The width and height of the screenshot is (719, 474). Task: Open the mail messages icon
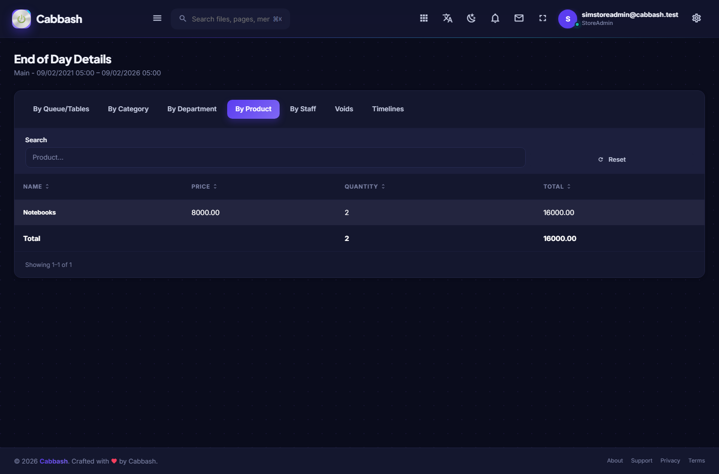tap(519, 18)
